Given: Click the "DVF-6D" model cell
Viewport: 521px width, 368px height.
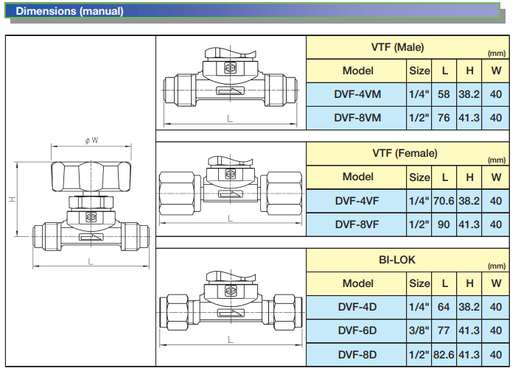Looking at the screenshot, I should pyautogui.click(x=357, y=330).
